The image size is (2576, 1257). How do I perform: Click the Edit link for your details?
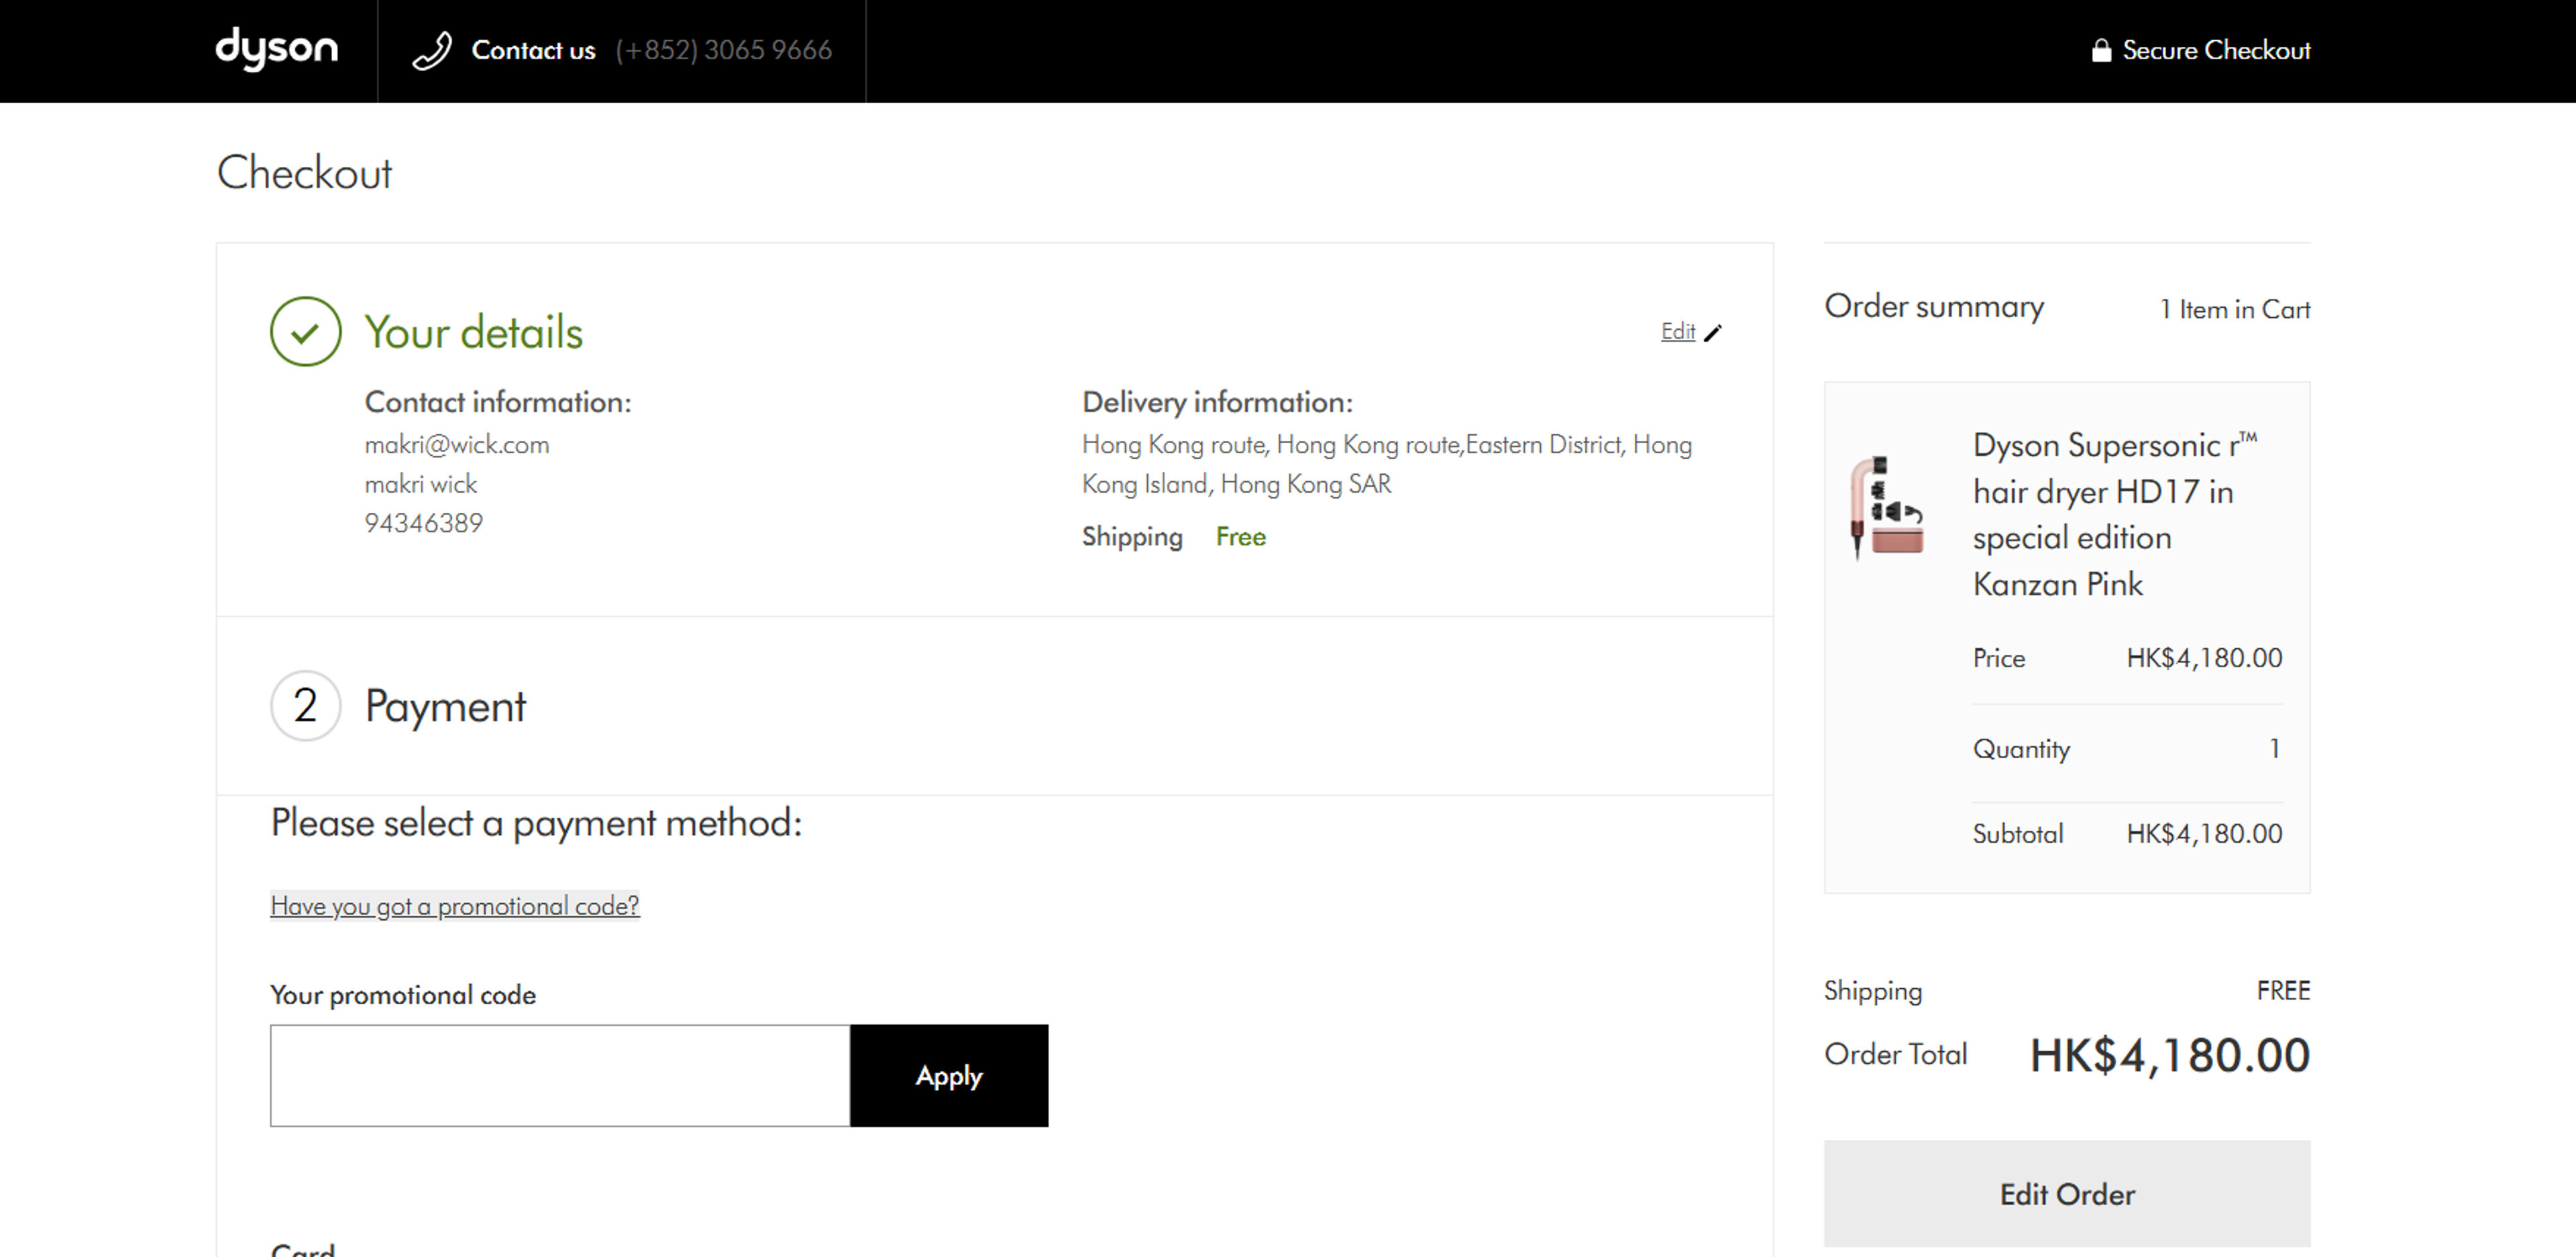click(x=1677, y=332)
